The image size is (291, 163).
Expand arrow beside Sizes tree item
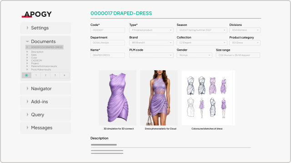pos(27,55)
